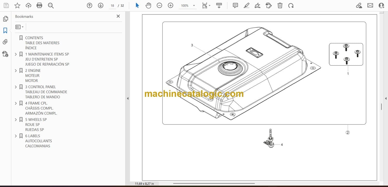Screen dimensions: 388x187
Task: Go to previous page arrow
Action: point(89,5)
